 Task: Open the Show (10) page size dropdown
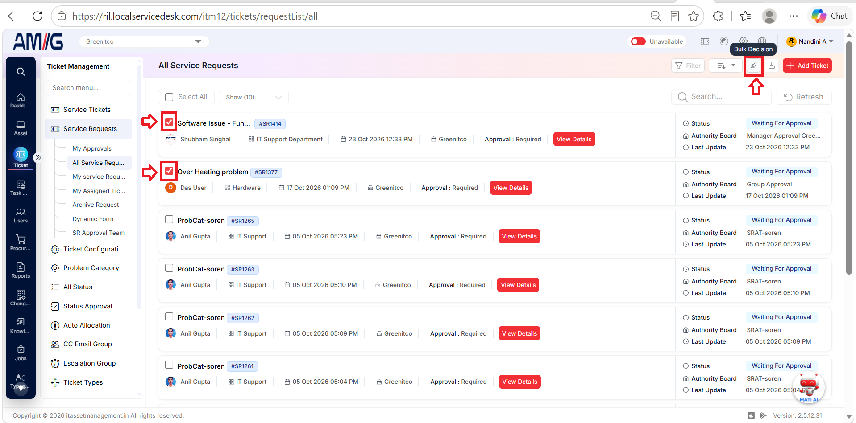tap(253, 97)
